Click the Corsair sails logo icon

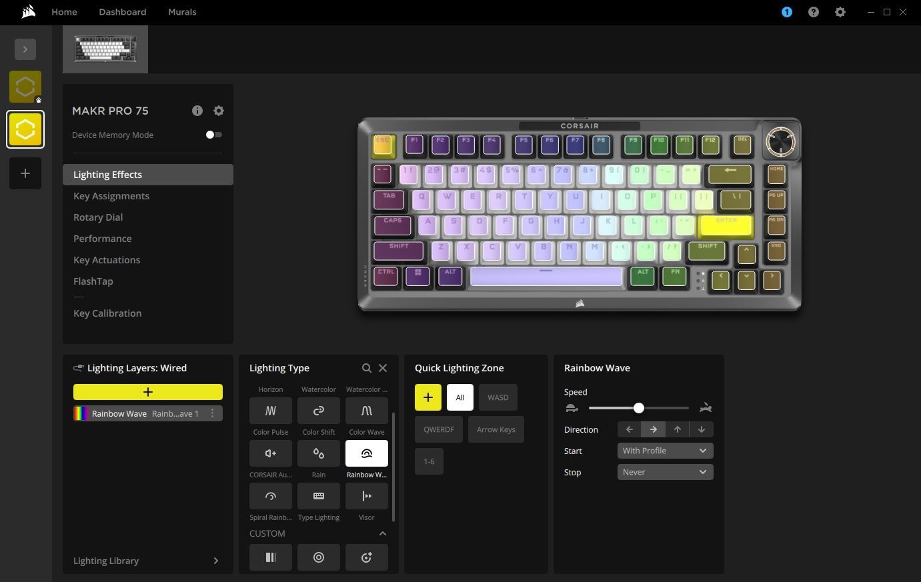tap(28, 12)
